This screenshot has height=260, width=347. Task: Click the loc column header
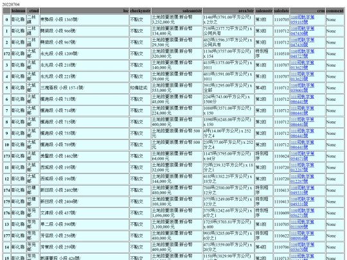84,11
